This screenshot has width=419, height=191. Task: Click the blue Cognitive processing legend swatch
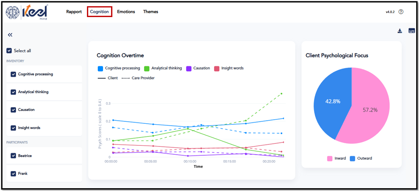click(x=101, y=68)
